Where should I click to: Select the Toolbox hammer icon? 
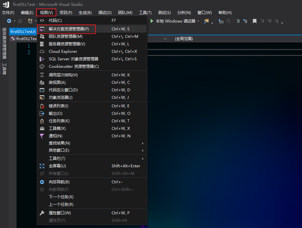[x=42, y=129]
